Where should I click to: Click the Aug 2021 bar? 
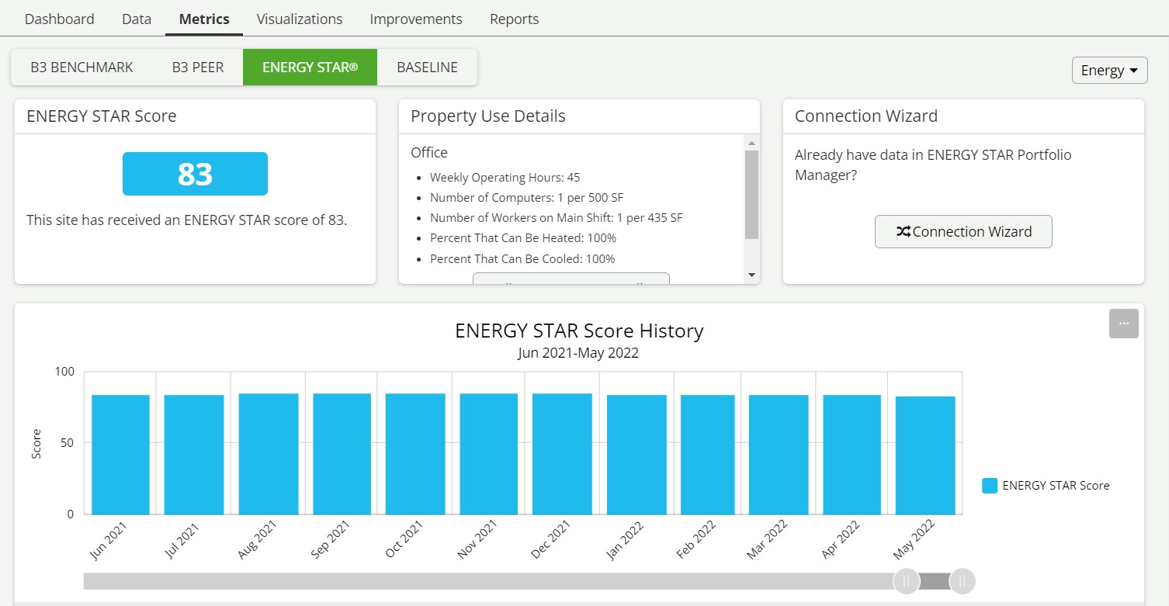269,454
